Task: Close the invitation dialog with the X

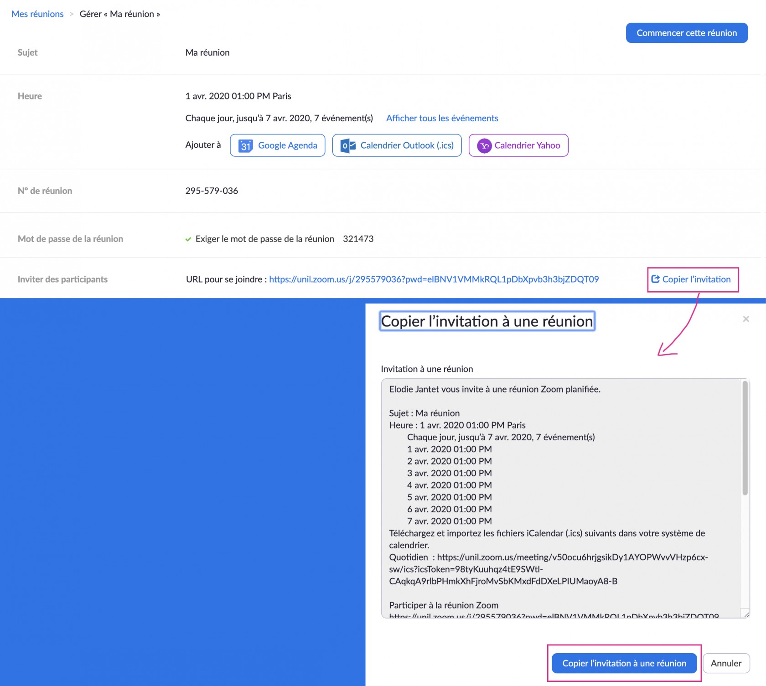Action: (745, 319)
